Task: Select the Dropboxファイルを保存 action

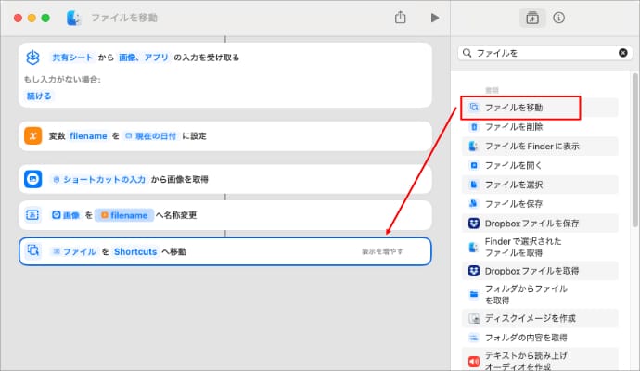Action: 531,223
